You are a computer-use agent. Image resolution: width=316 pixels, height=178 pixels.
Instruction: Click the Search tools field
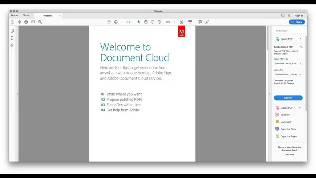(289, 31)
